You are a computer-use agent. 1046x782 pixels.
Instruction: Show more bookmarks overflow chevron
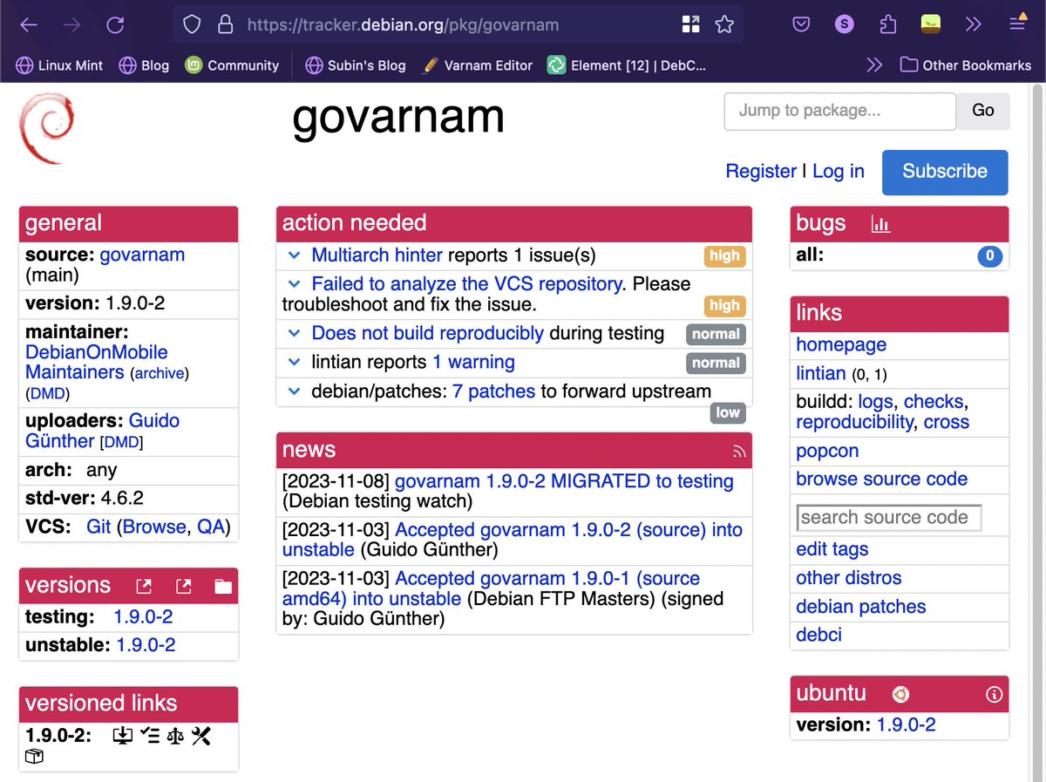coord(874,65)
